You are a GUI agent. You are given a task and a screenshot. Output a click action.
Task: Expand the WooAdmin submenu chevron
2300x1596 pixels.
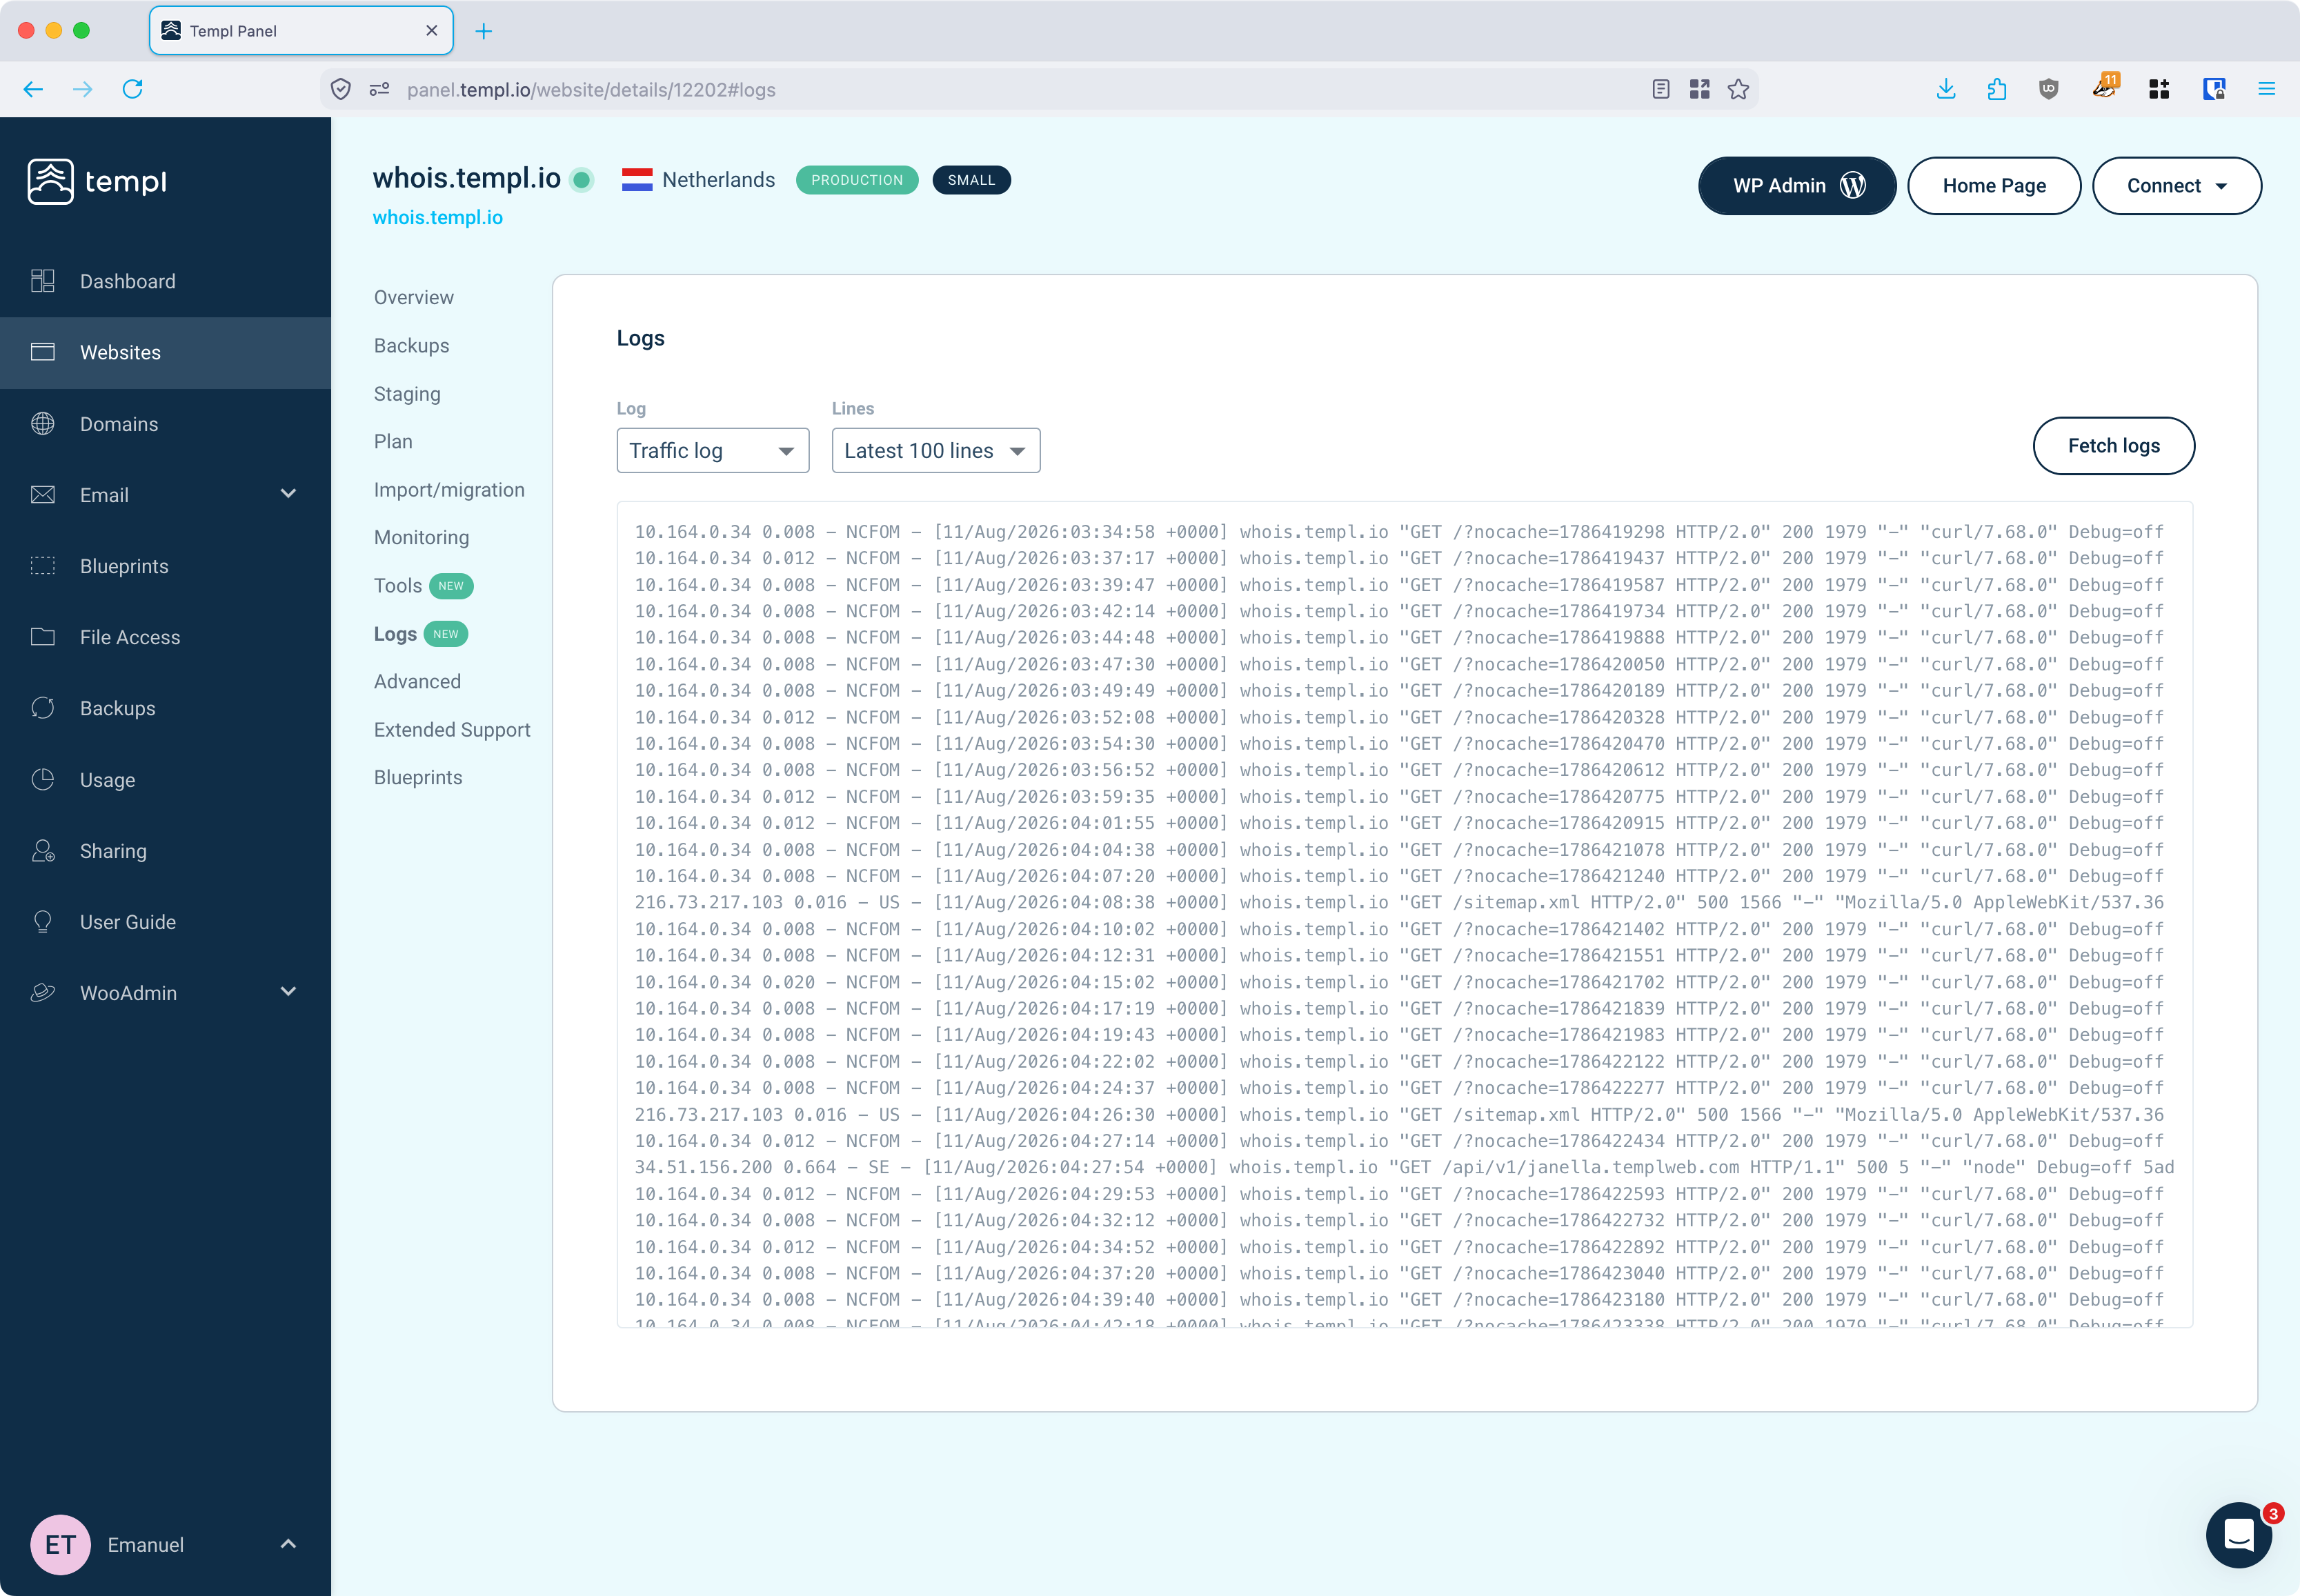(x=288, y=991)
